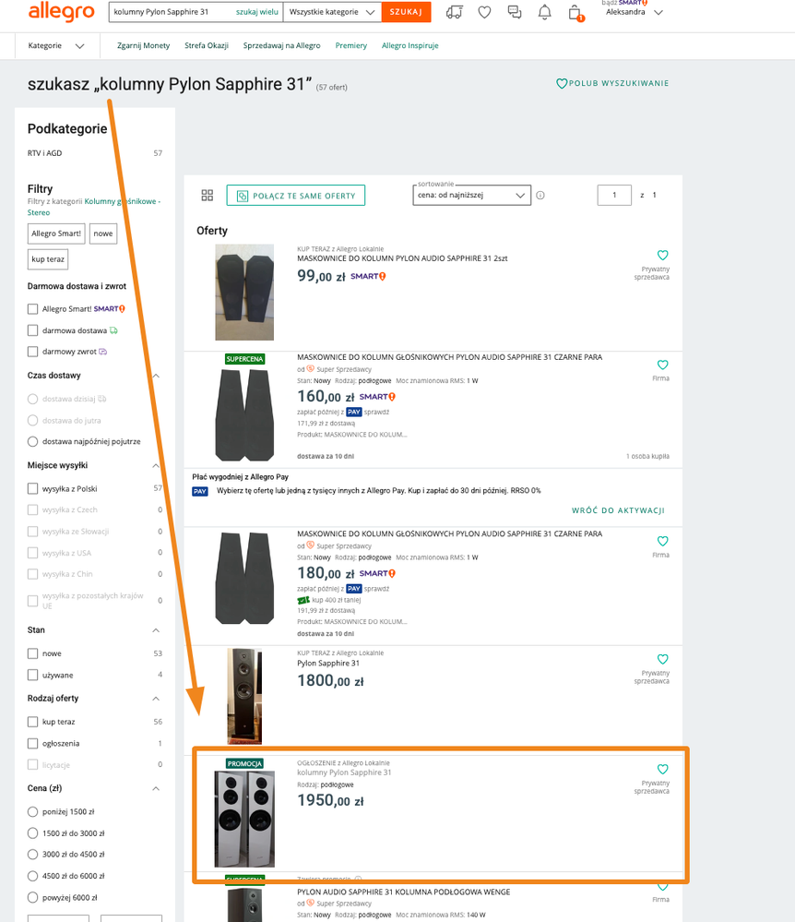Open notifications bell icon

(545, 12)
